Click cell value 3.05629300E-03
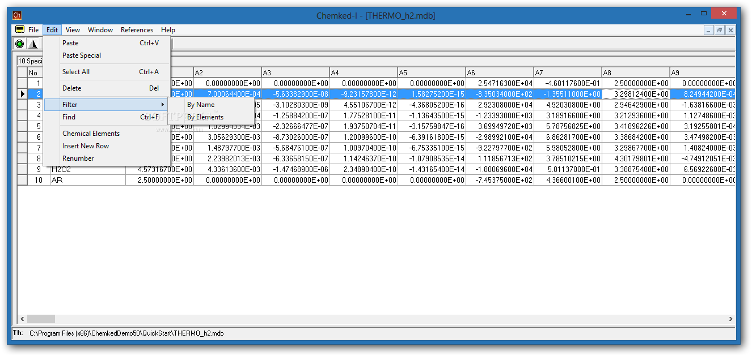Viewport: 752px width, 356px height. click(227, 137)
